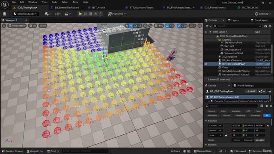Viewport: 274px width, 154px height.
Task: Set Mobility to Movable
Action: point(259,140)
